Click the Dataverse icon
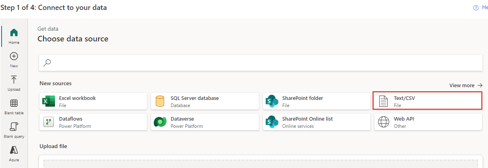The height and width of the screenshot is (168, 488). point(160,122)
